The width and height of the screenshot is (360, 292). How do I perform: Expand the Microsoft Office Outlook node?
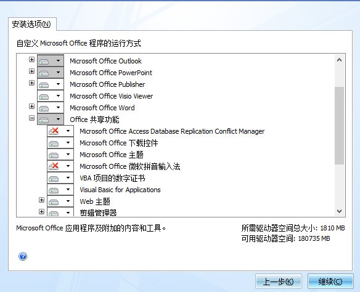[x=31, y=60]
